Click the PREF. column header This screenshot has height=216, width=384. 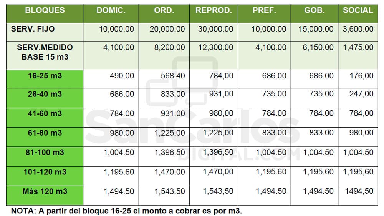tap(264, 14)
